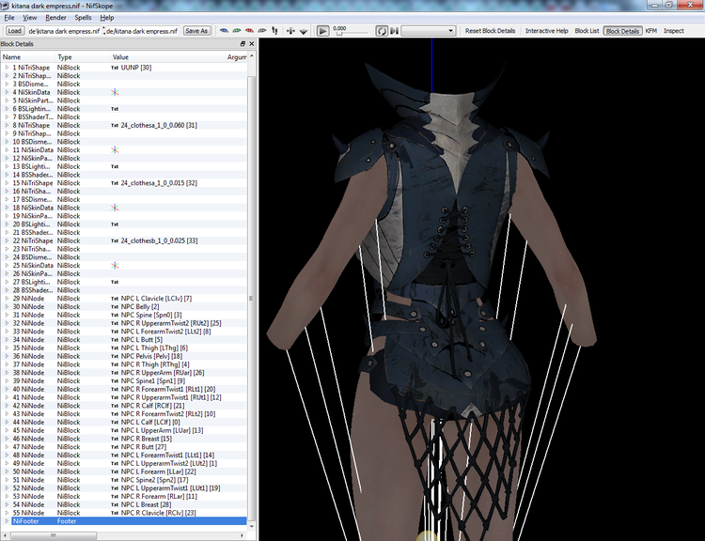Click the down-arrow view options icon
Viewport: 705px width, 541px height.
304,31
